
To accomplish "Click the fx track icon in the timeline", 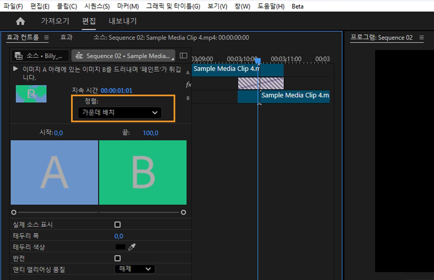I will [189, 85].
